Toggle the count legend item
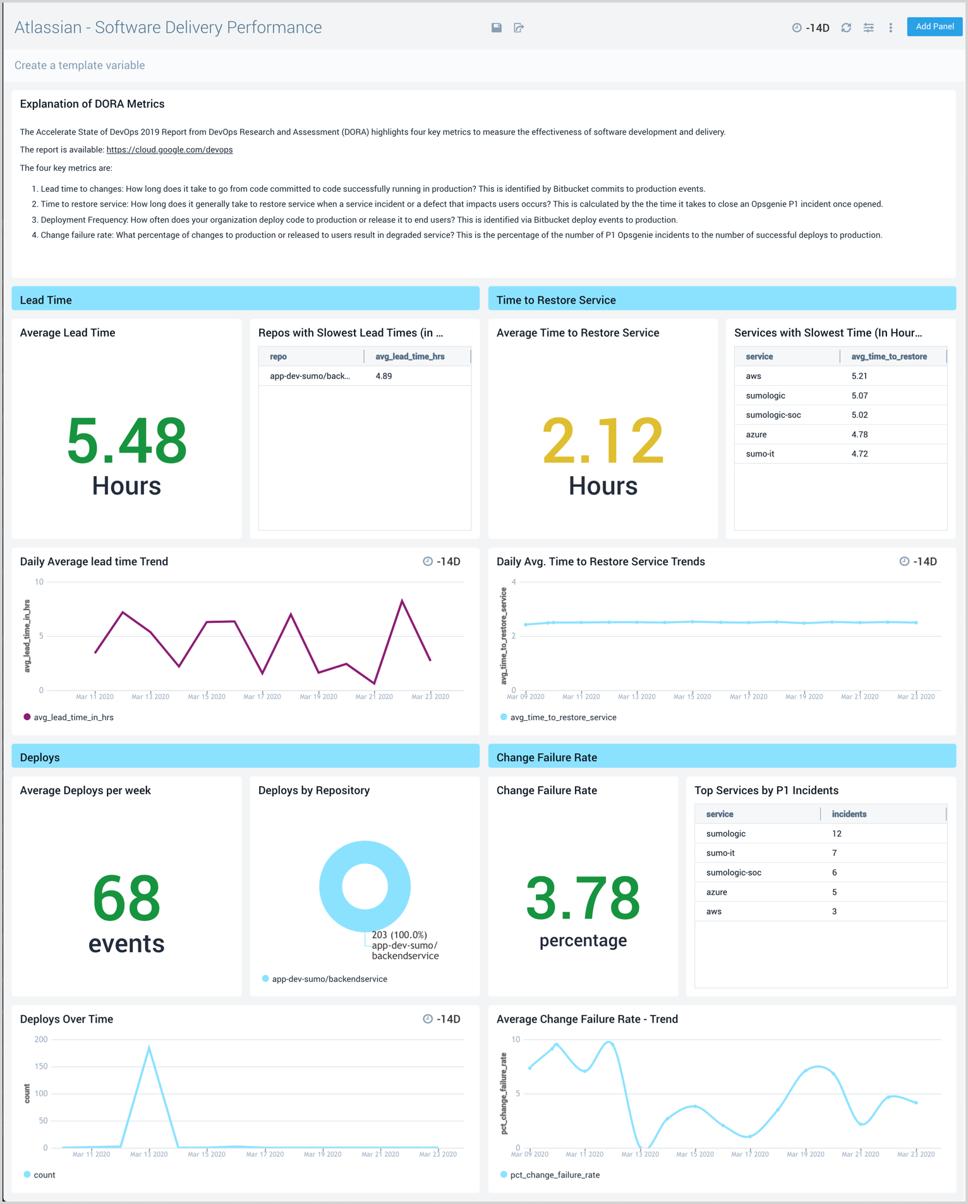 point(39,1175)
